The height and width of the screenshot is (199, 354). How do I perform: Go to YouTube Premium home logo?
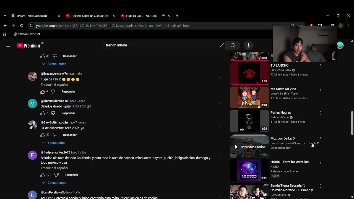(28, 46)
